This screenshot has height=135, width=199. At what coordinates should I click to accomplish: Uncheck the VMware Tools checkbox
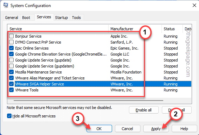[x=12, y=90]
